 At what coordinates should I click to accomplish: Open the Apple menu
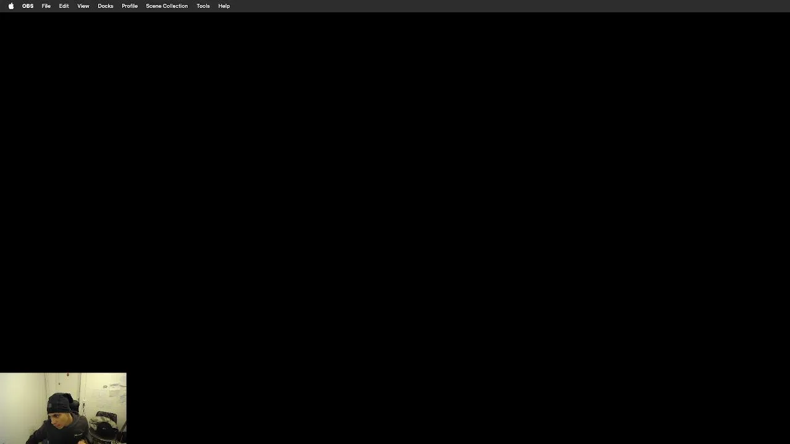[x=10, y=6]
